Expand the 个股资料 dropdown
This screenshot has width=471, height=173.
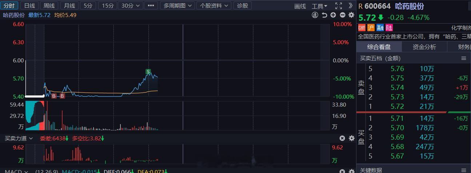214,5
